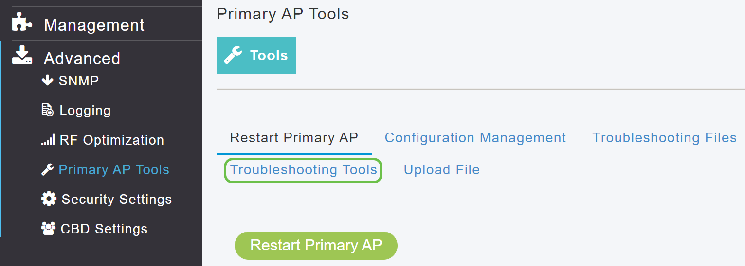Image resolution: width=745 pixels, height=266 pixels.
Task: Select the Restart Primary AP tab
Action: [294, 138]
